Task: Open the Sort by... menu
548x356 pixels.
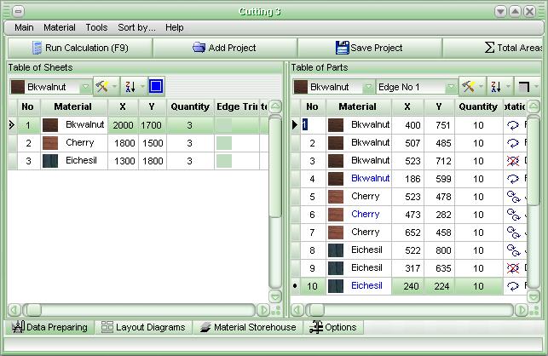Action: tap(136, 27)
